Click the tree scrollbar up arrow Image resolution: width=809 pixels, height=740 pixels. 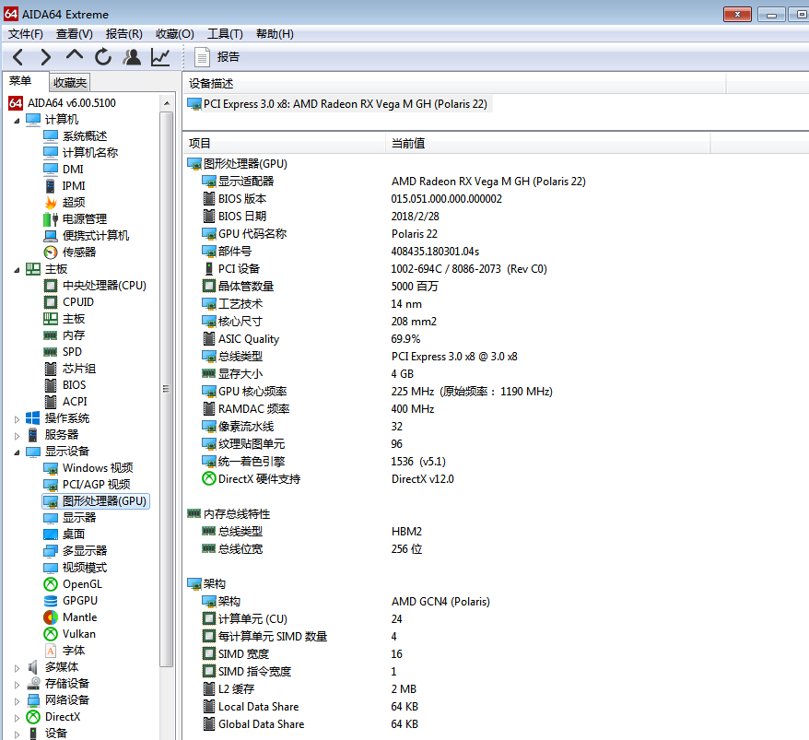point(167,103)
